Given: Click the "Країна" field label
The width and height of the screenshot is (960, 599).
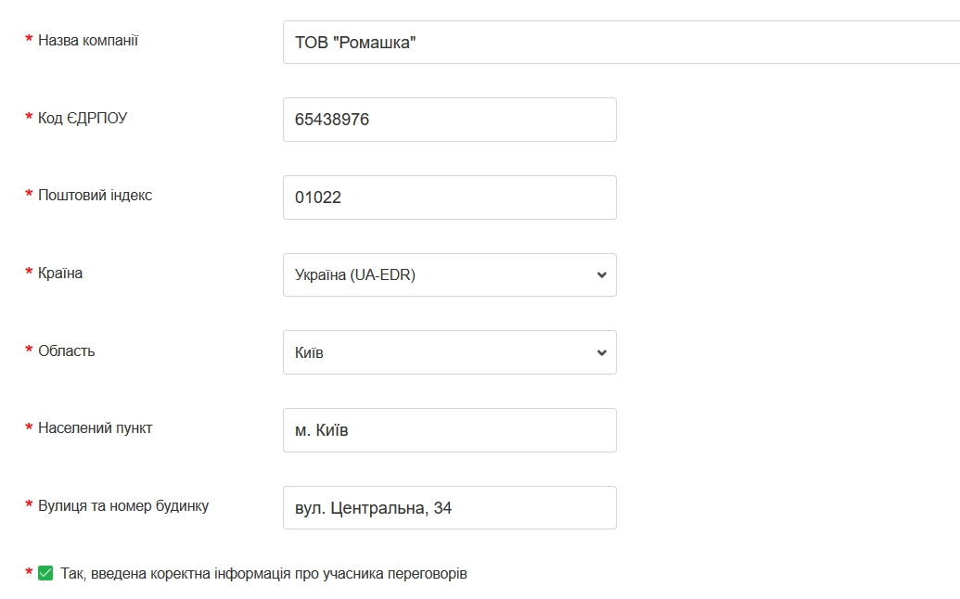Looking at the screenshot, I should [x=60, y=274].
